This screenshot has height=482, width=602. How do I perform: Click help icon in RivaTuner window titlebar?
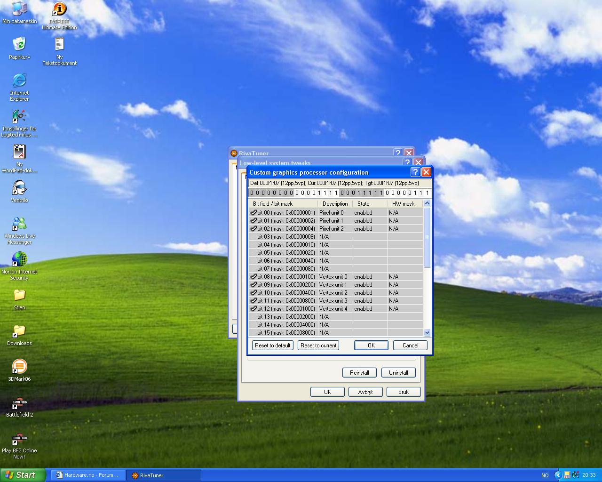coord(398,153)
